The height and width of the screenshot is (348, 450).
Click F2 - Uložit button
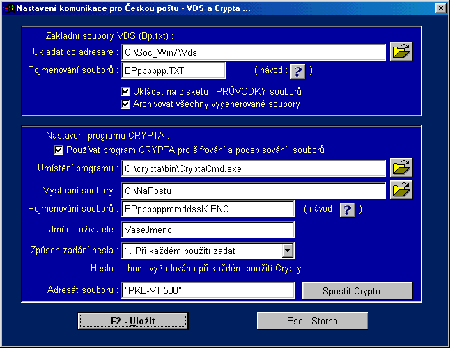(x=133, y=321)
